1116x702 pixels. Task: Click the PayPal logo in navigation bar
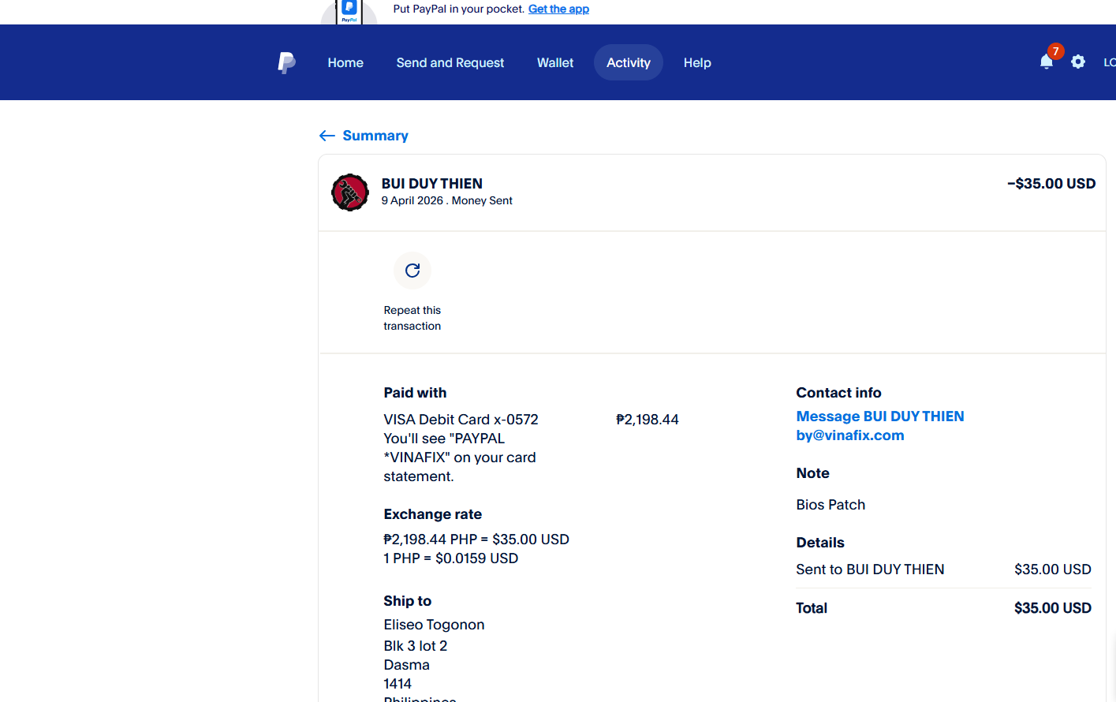286,62
